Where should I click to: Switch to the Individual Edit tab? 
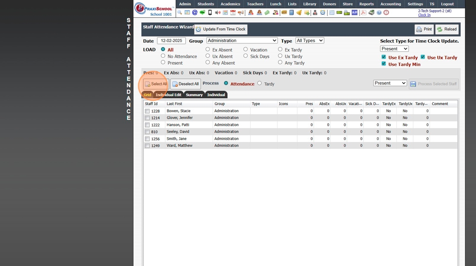click(168, 95)
